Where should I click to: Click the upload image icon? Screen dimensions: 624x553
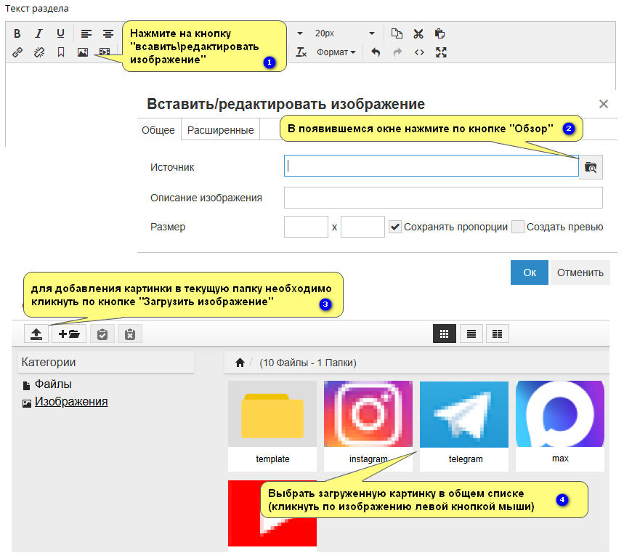pyautogui.click(x=36, y=334)
